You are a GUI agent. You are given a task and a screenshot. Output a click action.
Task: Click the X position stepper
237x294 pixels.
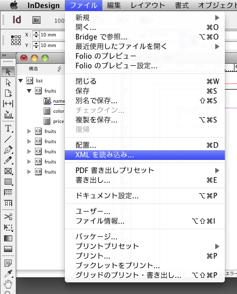(x=36, y=35)
